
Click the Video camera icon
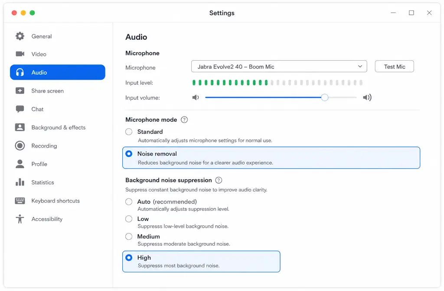20,54
